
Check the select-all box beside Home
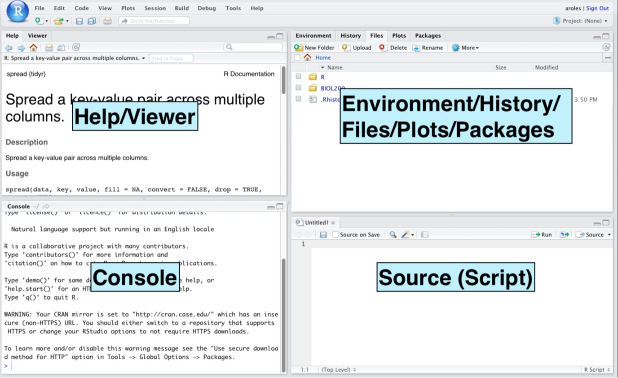(x=297, y=57)
